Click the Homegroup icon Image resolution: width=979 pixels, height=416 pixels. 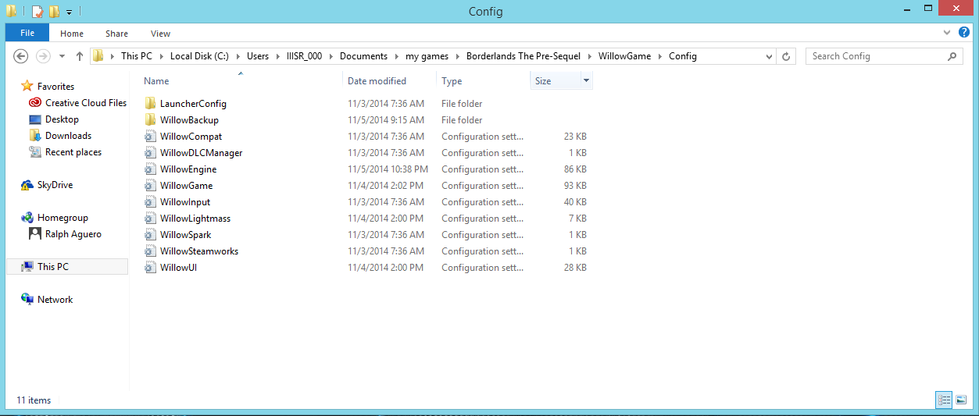coord(27,218)
